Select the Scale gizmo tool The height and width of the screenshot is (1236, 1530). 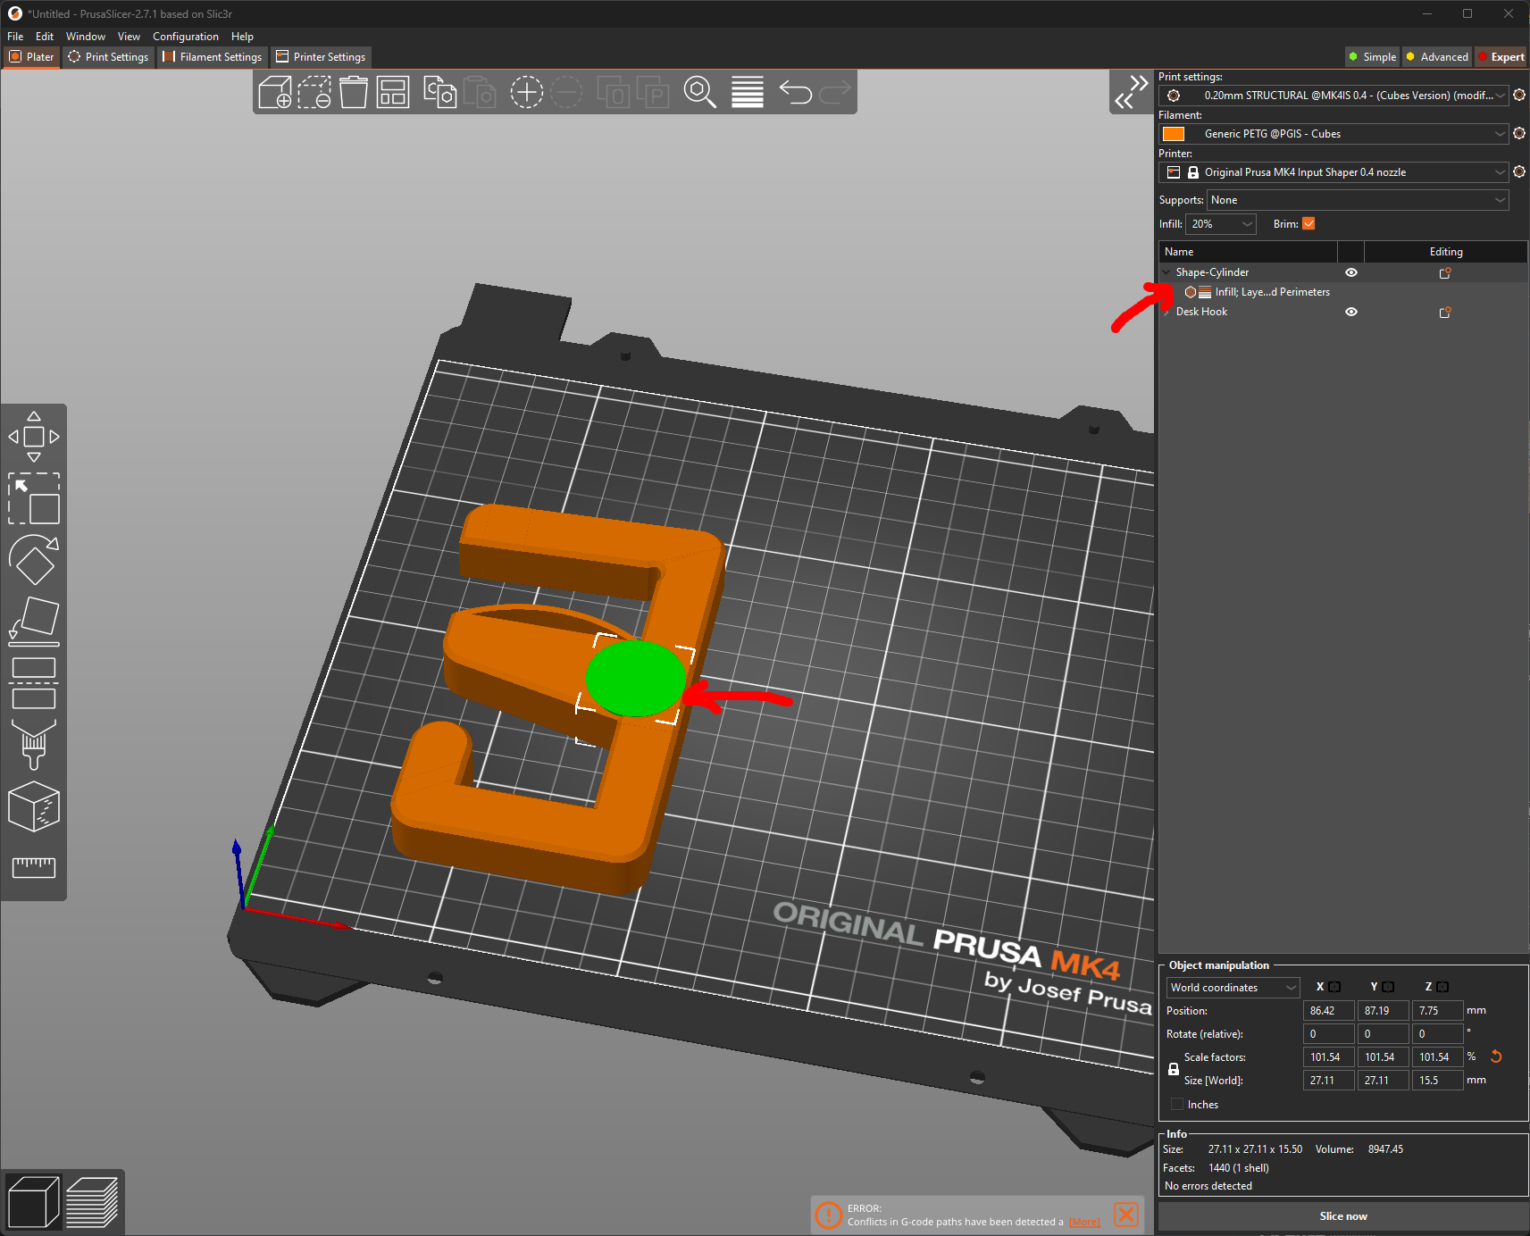(x=34, y=498)
